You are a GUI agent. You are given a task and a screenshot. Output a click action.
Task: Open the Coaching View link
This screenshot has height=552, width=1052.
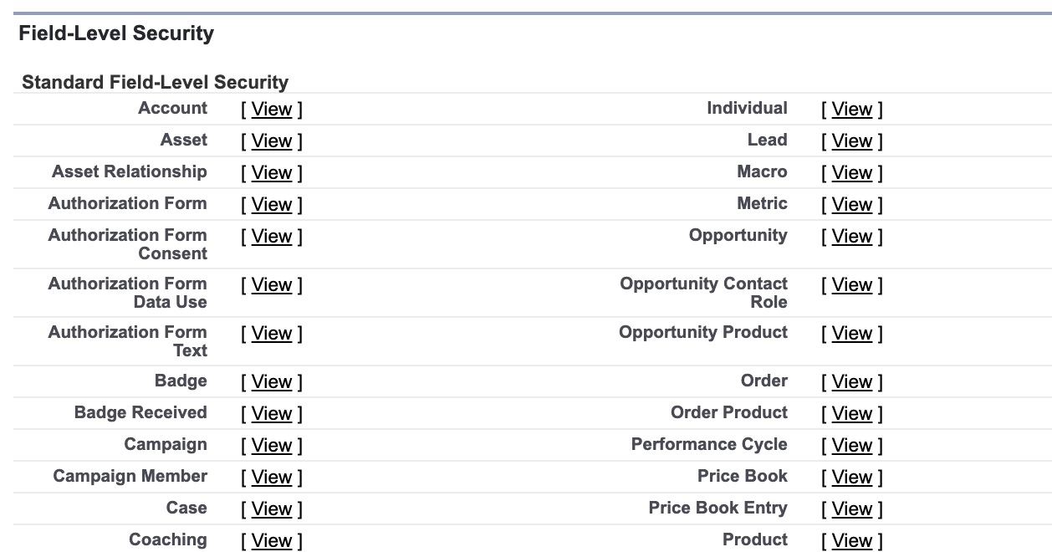click(272, 541)
